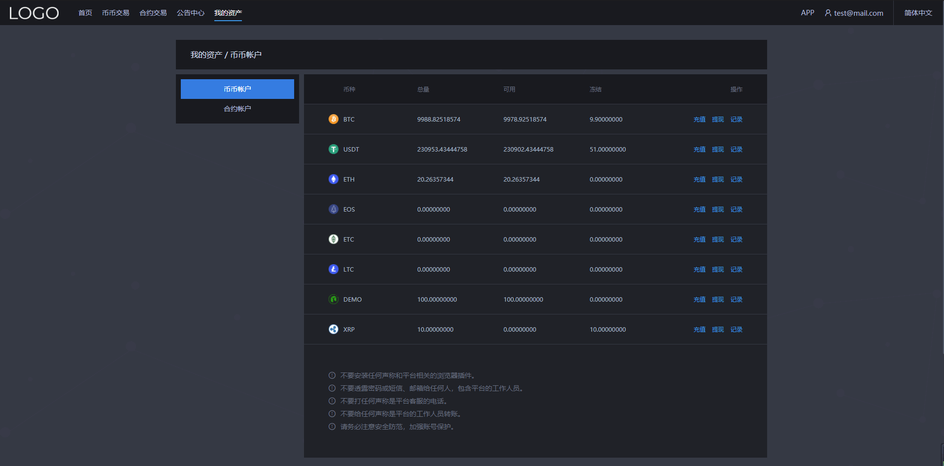
Task: Open 记录 records link for XRP
Action: click(736, 330)
